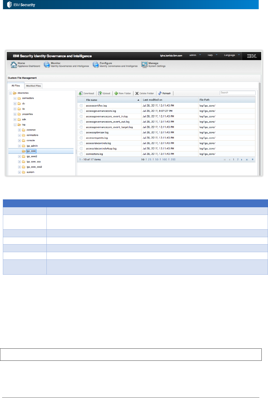The height and width of the screenshot is (398, 268).
Task: Select radio button for connectors.log
Action: (81, 154)
